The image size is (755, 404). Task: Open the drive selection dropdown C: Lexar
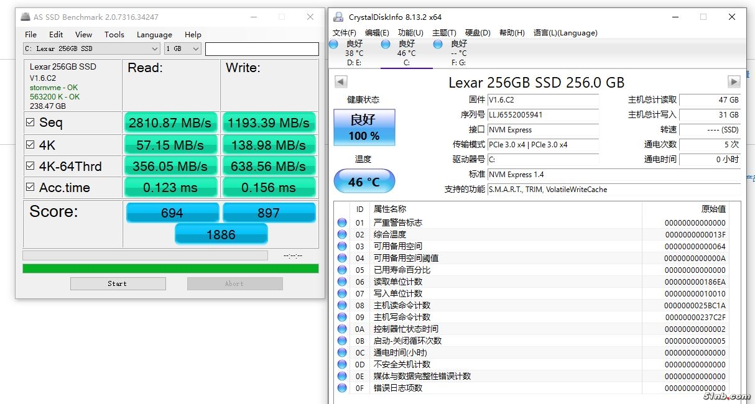[x=91, y=48]
